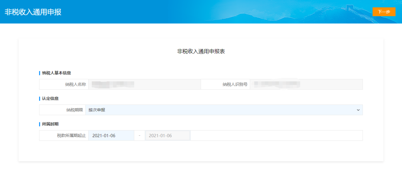Click the 纳税人识别号 value field
The image size is (402, 193).
click(x=306, y=84)
